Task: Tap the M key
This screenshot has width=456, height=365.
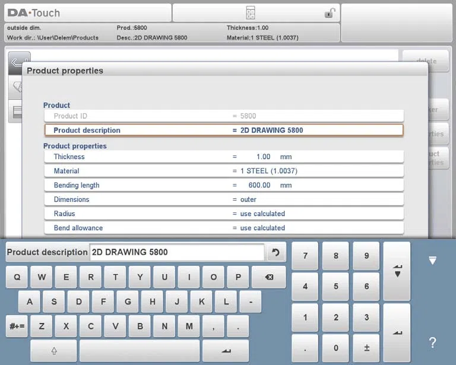Action: coord(189,326)
